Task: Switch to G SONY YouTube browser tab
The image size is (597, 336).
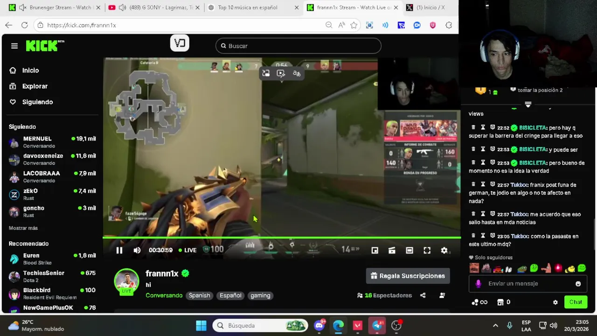Action: [x=154, y=7]
